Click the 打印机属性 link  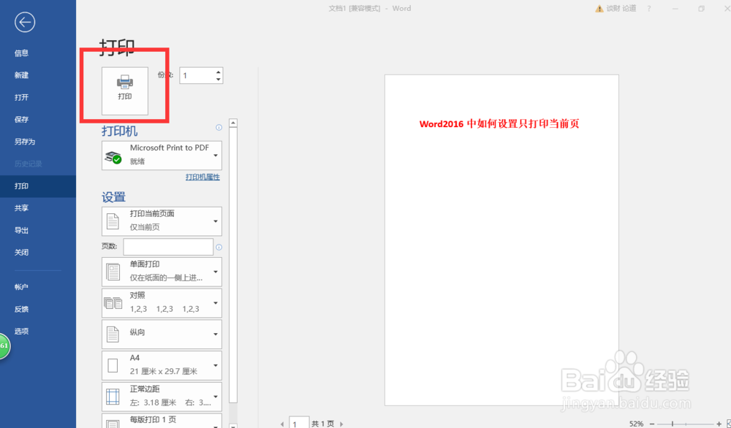pos(202,177)
